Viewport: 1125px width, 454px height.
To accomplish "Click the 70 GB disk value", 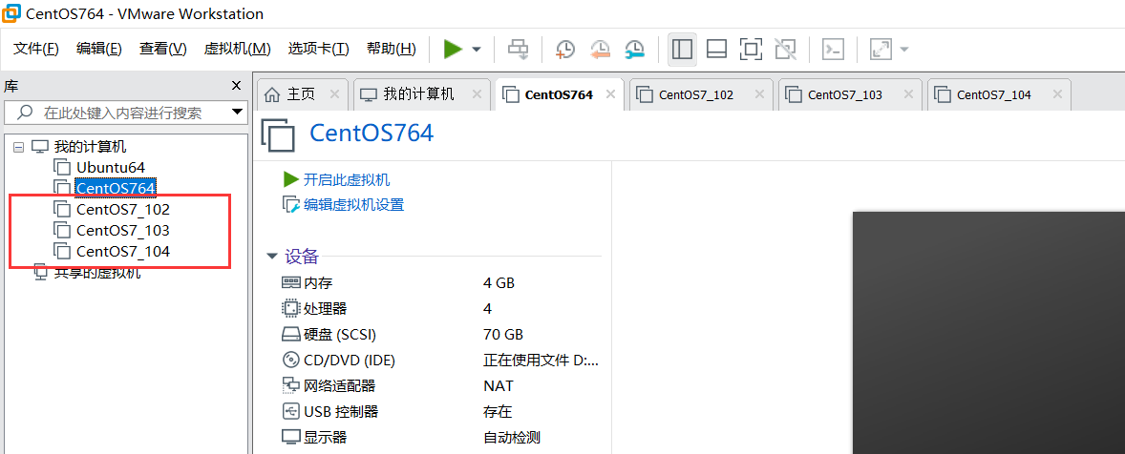I will click(x=503, y=335).
